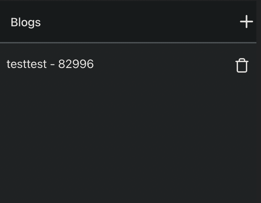261x203 pixels.
Task: Open the testtest - 82996 blog entry
Action: [50, 64]
